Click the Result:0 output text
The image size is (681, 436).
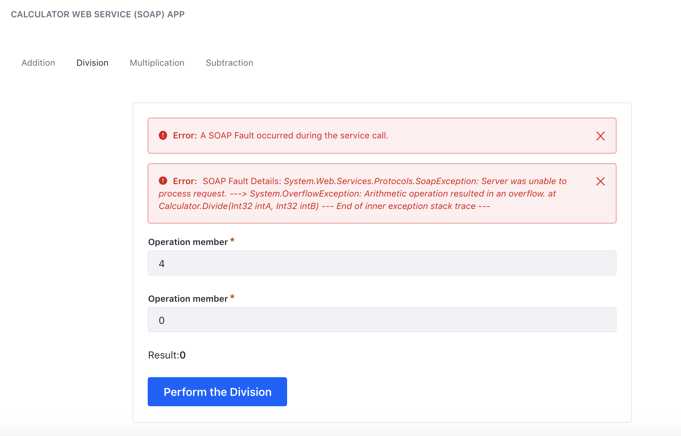167,355
